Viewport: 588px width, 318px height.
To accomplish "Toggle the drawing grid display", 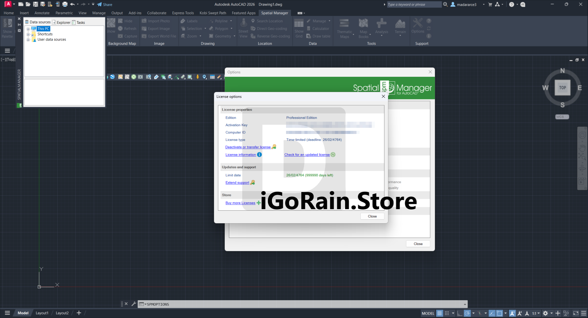I will (x=439, y=313).
